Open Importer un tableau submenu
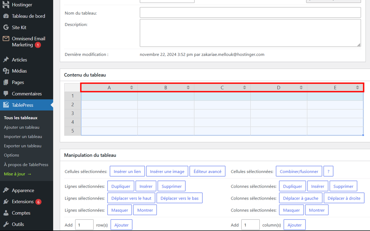Image resolution: width=370 pixels, height=231 pixels. 23,137
